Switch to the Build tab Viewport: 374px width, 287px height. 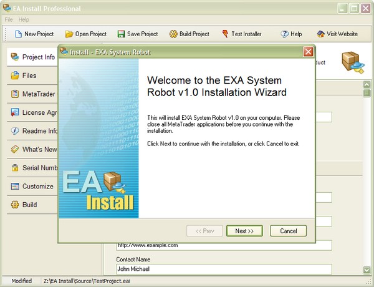click(32, 205)
